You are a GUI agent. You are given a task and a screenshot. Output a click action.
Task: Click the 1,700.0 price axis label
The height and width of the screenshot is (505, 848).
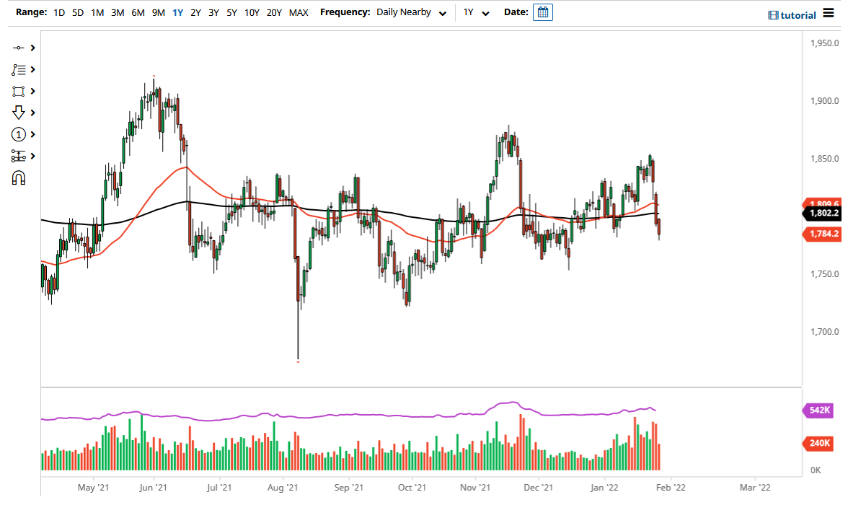point(824,331)
